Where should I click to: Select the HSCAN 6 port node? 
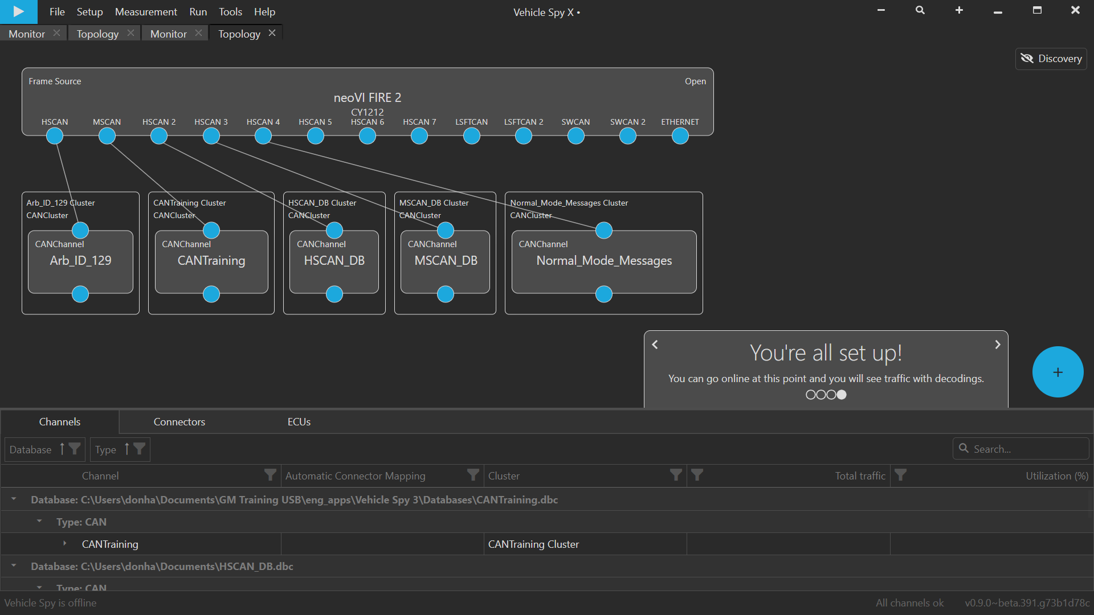pos(368,136)
